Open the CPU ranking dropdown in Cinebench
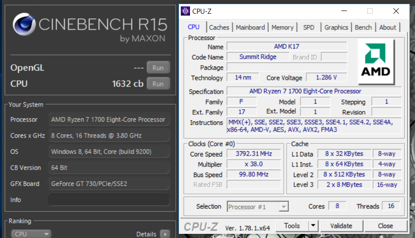This screenshot has width=415, height=238. 31,234
